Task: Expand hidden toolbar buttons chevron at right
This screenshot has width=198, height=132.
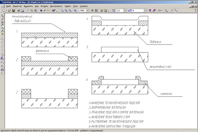Action: pyautogui.click(x=196, y=10)
